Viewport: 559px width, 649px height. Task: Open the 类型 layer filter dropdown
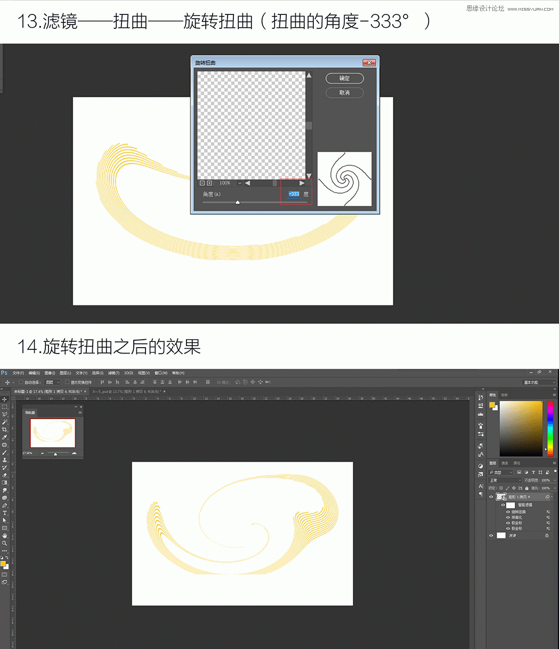pos(500,472)
